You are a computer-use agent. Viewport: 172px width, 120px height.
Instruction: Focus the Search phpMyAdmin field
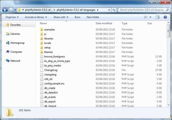pos(144,10)
